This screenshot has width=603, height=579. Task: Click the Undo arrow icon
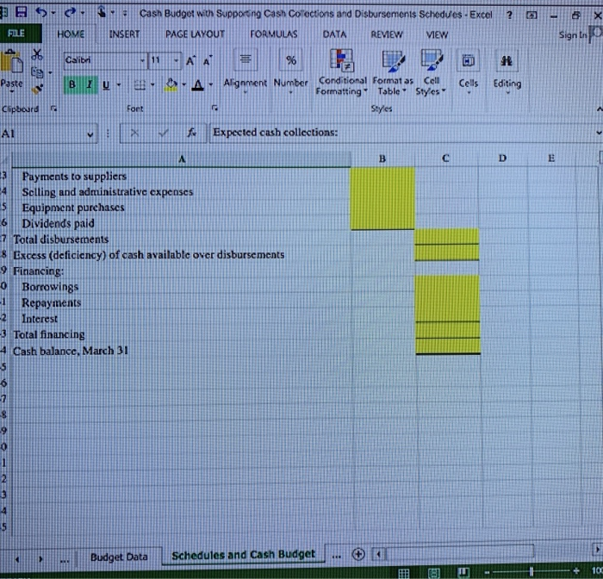[x=41, y=13]
